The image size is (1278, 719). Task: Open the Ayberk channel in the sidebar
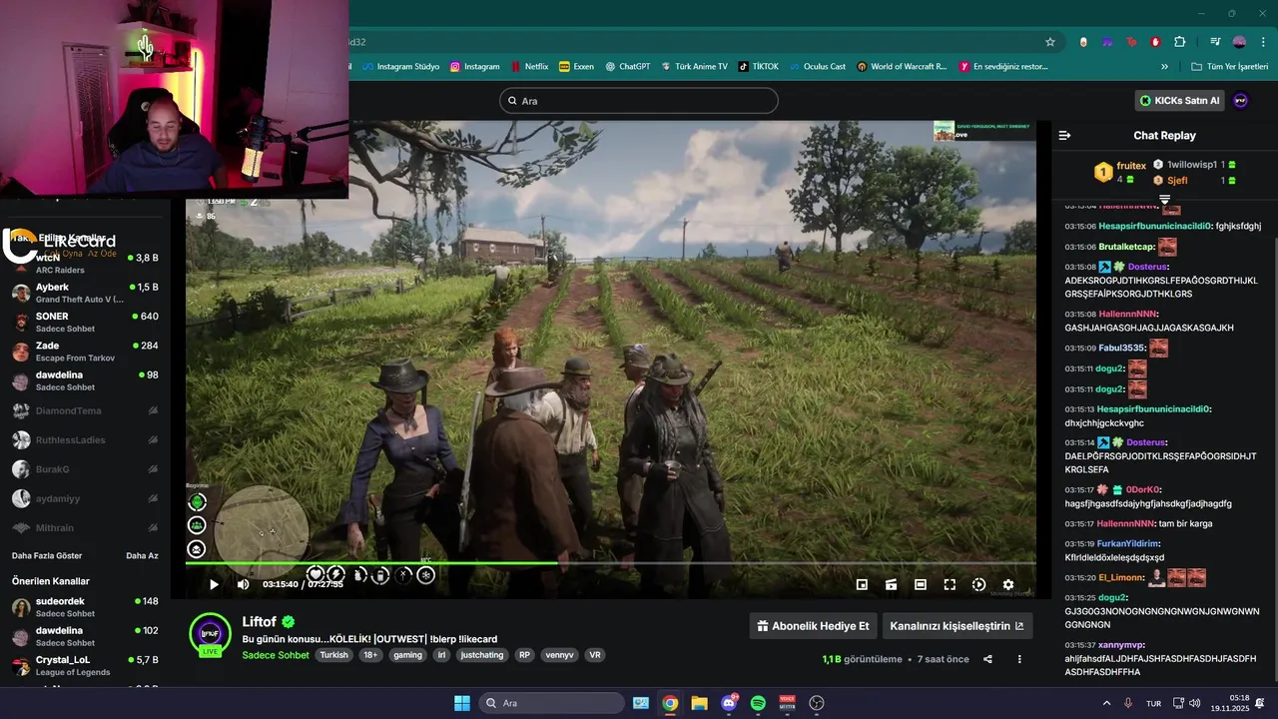point(85,293)
